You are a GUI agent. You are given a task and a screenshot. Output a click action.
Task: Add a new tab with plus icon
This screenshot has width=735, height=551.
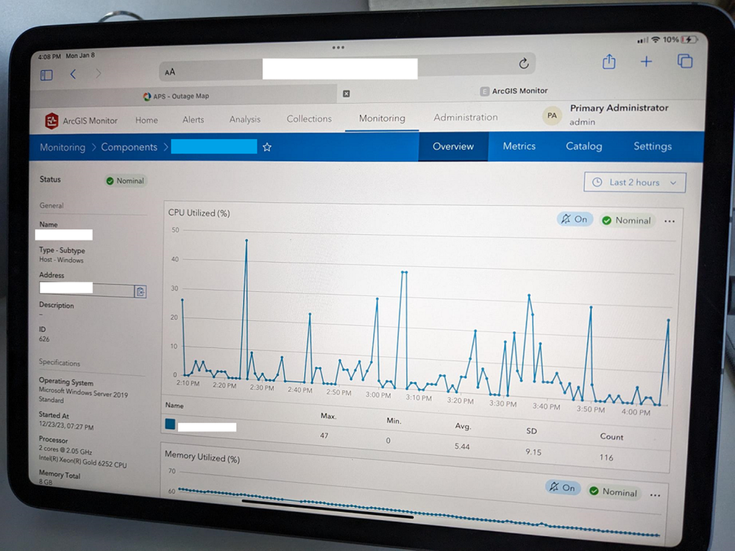[x=646, y=61]
